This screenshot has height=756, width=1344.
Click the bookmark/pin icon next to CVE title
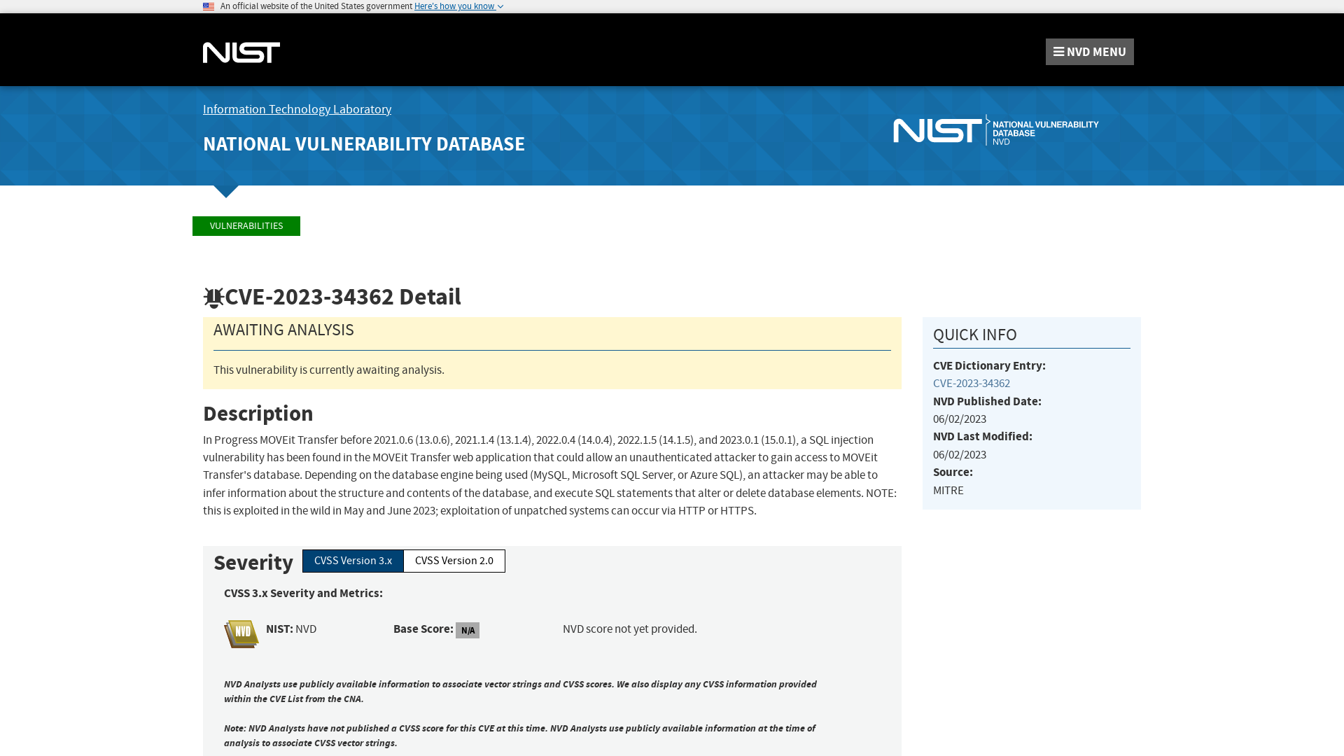[x=214, y=297]
